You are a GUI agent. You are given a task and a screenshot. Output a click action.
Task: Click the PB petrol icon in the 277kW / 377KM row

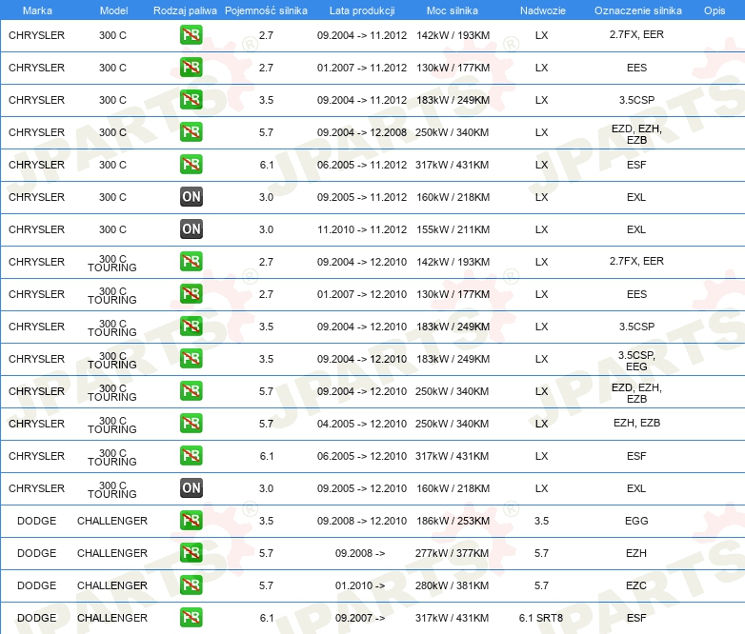tap(191, 553)
